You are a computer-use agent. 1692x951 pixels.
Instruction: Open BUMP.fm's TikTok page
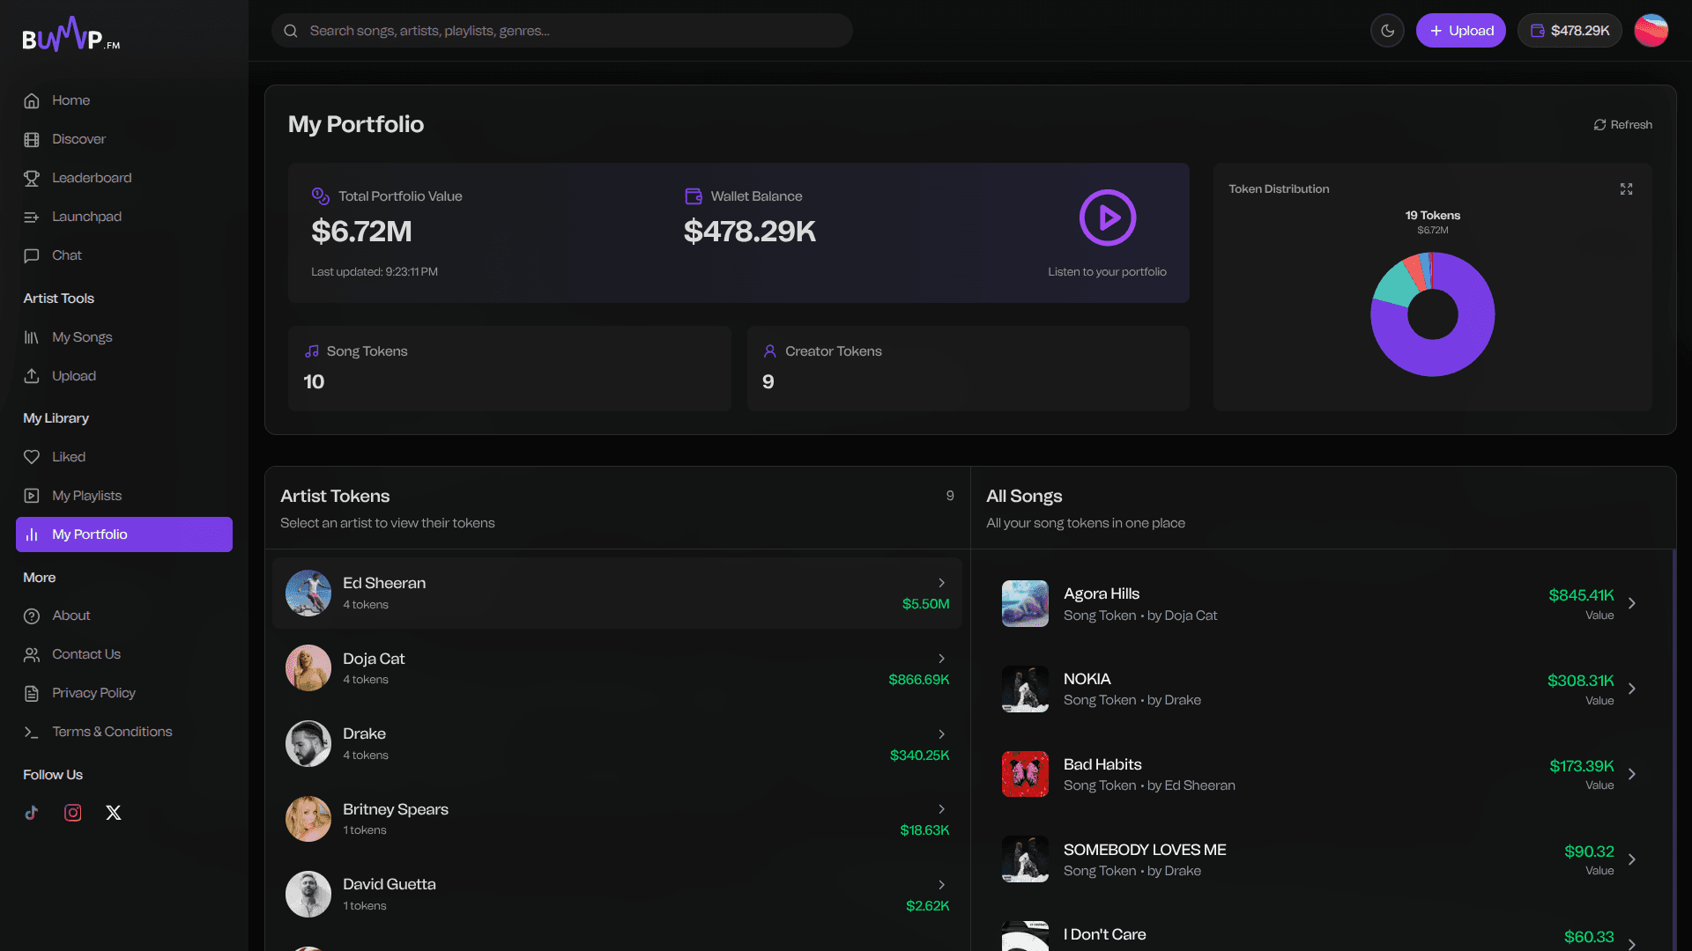[32, 813]
